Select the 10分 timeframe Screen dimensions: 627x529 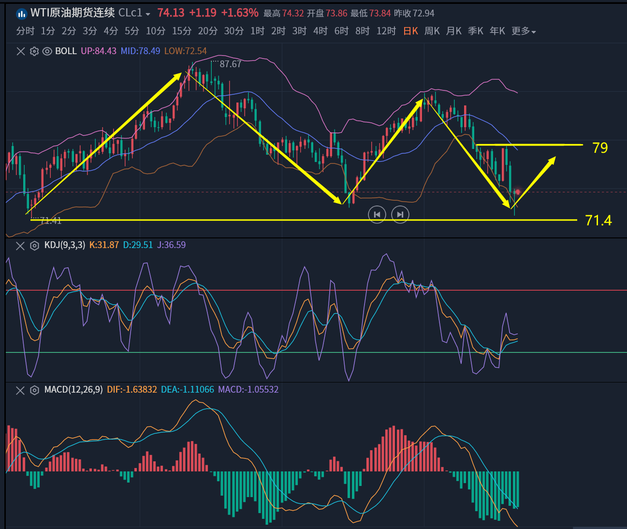tap(156, 31)
